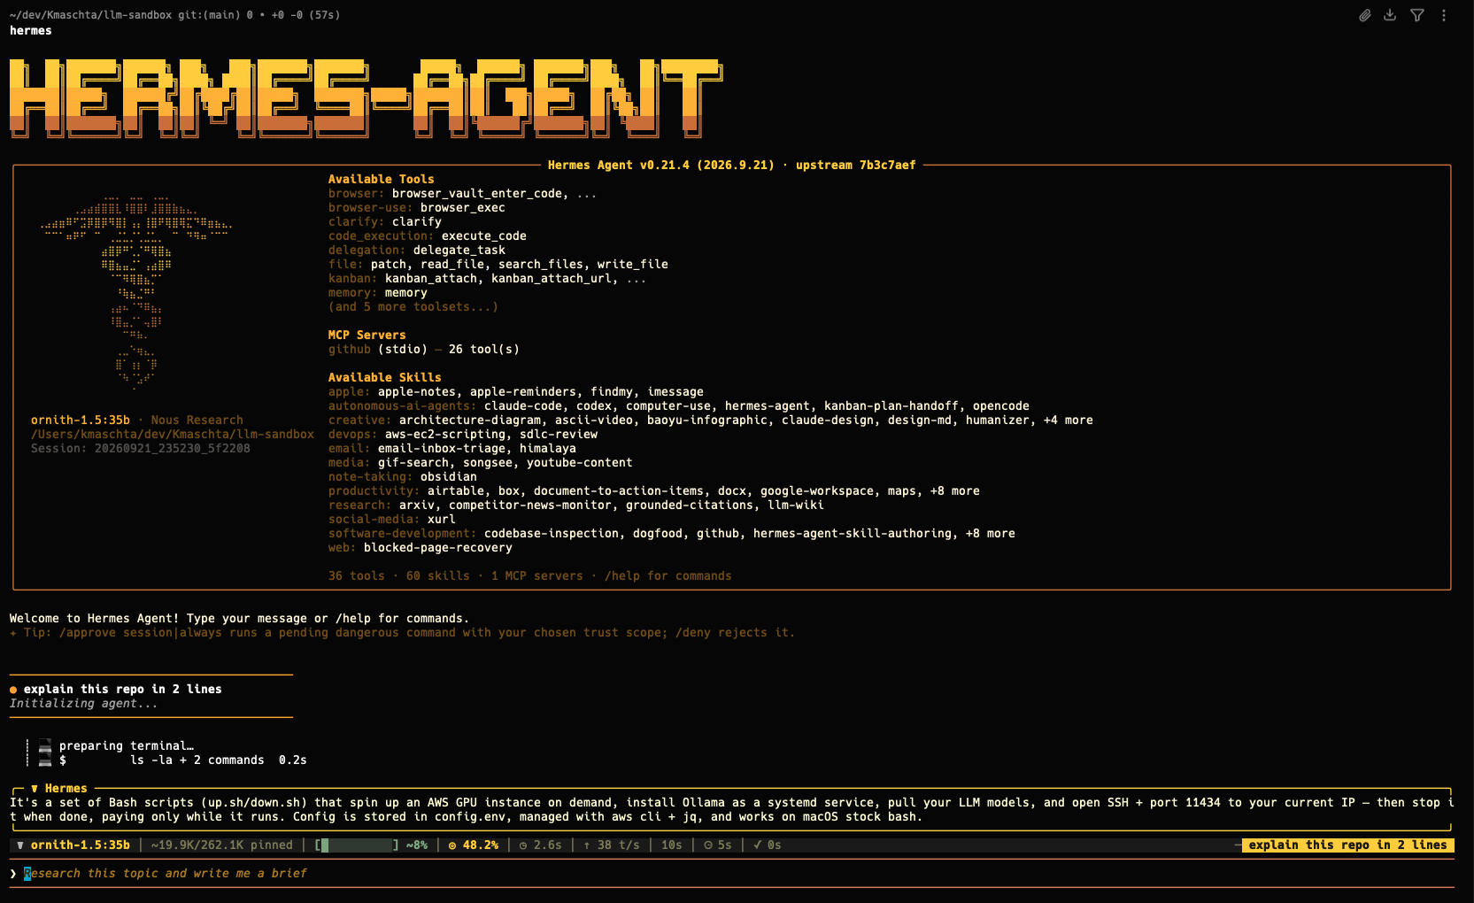
Task: Click the 'execute_code' tool name
Action: coord(484,236)
